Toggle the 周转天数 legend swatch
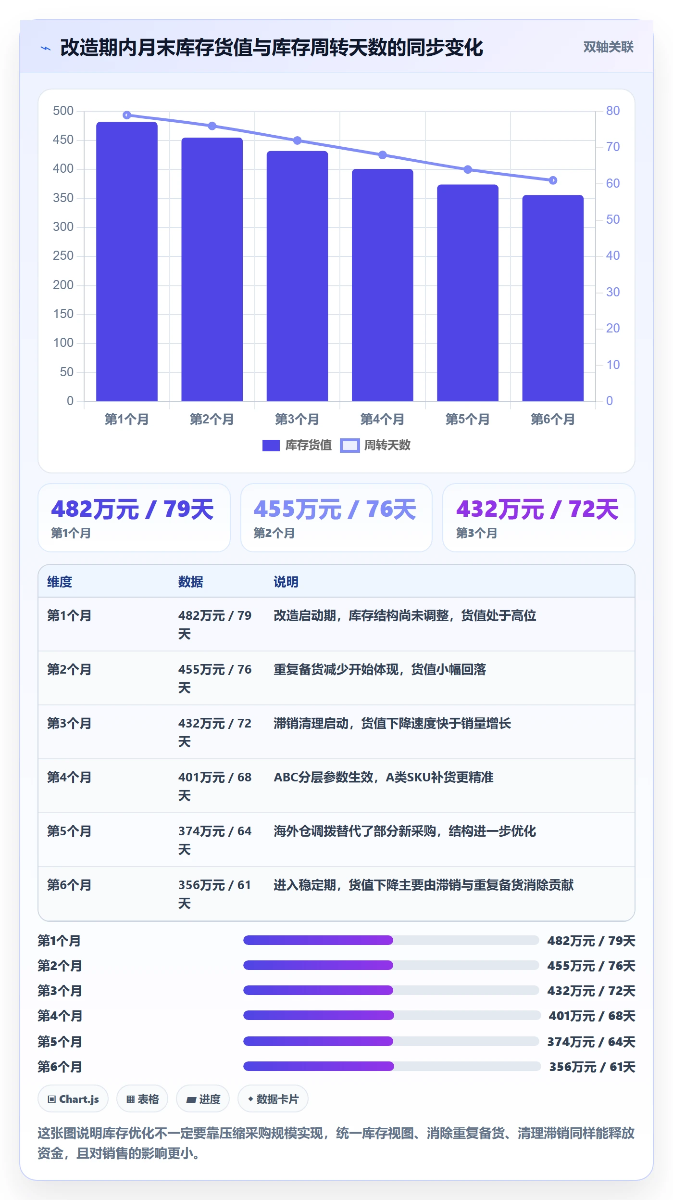This screenshot has width=673, height=1200. pos(349,446)
